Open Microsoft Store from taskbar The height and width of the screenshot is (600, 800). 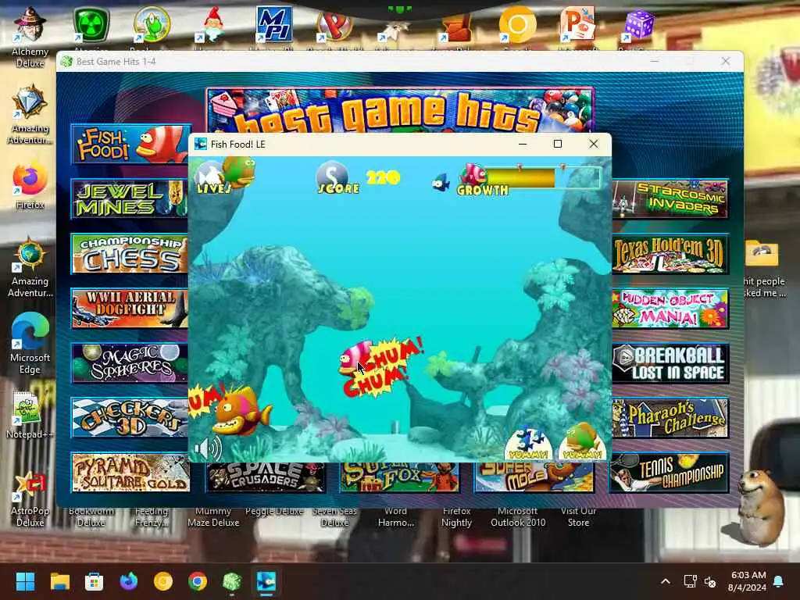click(x=94, y=581)
